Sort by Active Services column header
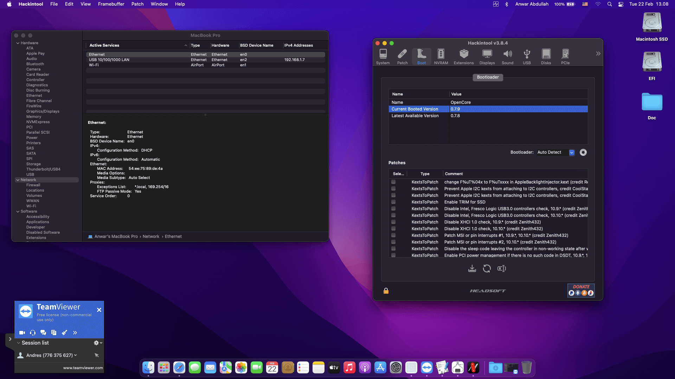The image size is (675, 379). pos(137,45)
